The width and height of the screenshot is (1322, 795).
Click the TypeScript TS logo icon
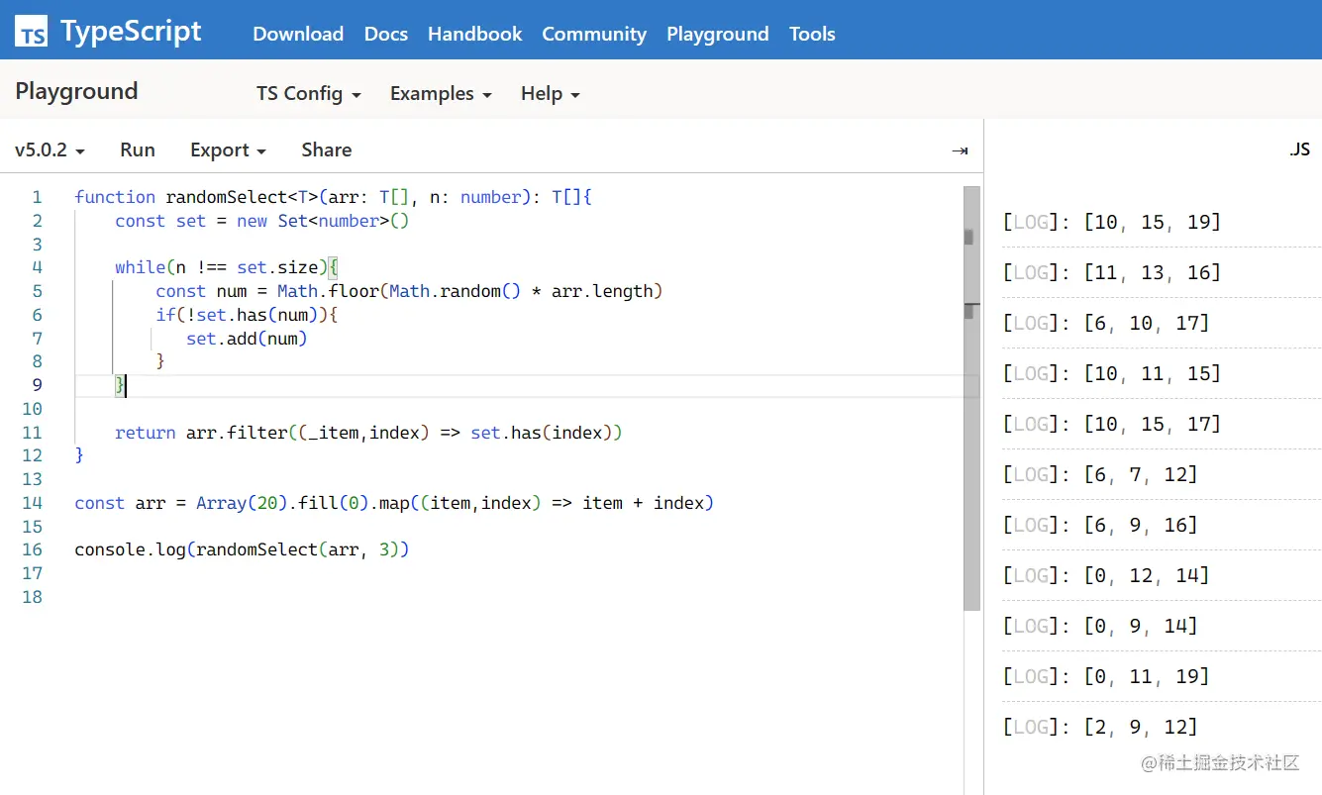pyautogui.click(x=33, y=33)
